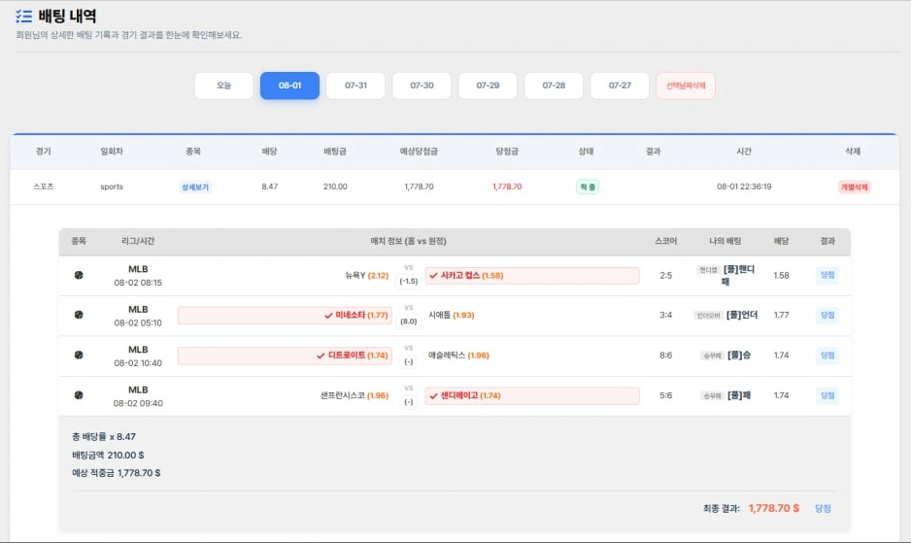Click 당첨 result in San Diego row
Image resolution: width=911 pixels, height=543 pixels.
(827, 395)
